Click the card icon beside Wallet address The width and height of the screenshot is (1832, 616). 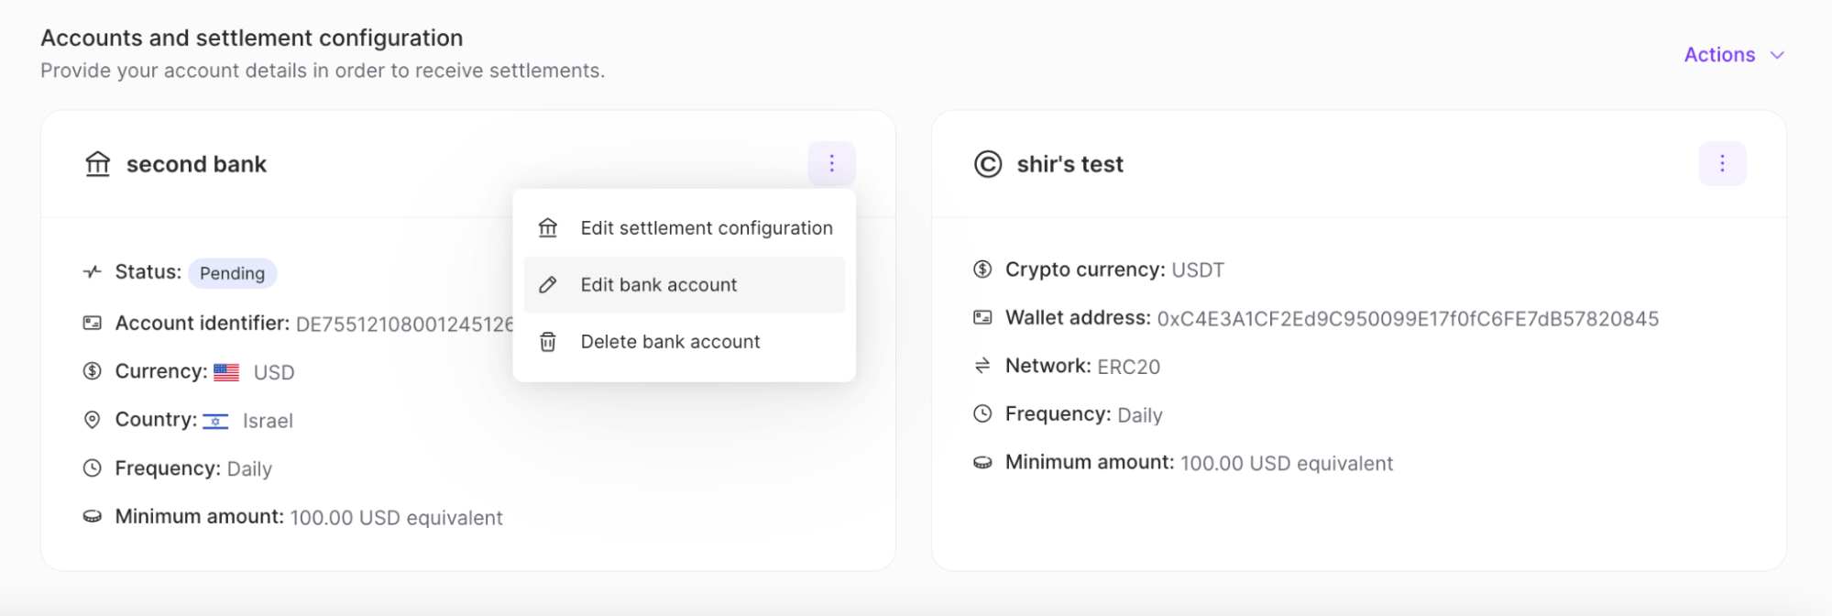[981, 316]
